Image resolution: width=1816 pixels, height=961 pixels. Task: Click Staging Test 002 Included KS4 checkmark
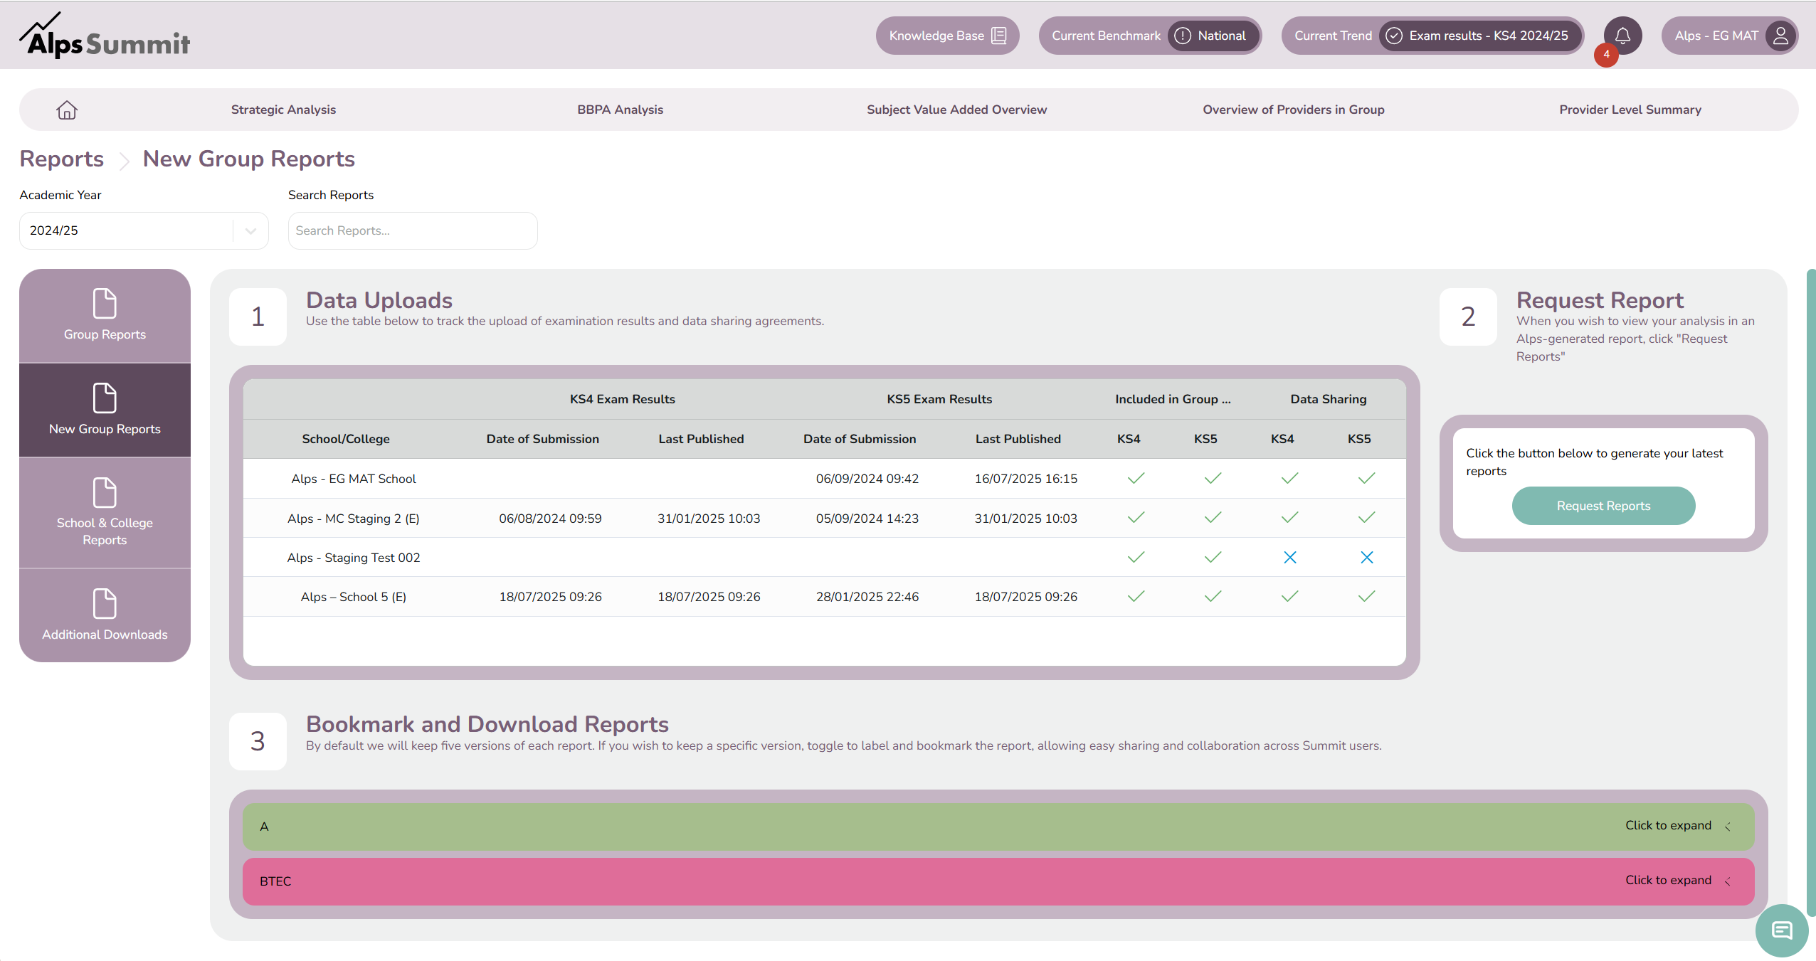[1136, 558]
